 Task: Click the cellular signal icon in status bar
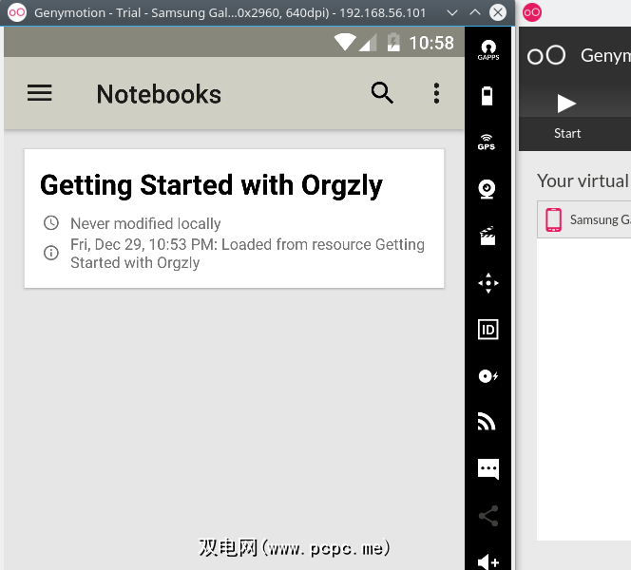[x=368, y=43]
